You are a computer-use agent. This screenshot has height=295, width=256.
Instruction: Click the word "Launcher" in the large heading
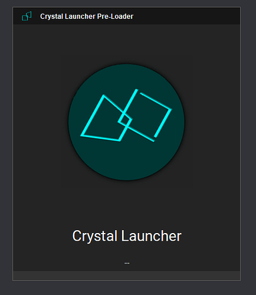point(151,236)
